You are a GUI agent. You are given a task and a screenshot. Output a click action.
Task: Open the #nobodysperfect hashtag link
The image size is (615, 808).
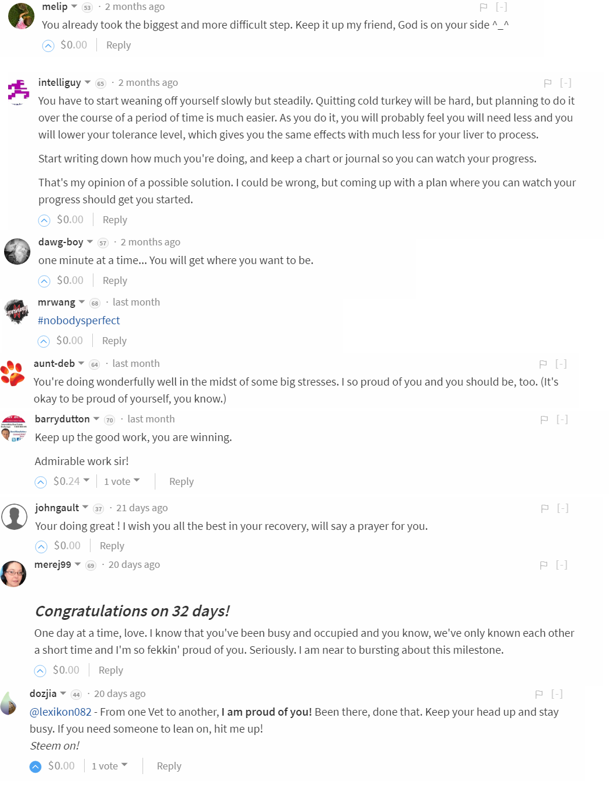pos(79,321)
